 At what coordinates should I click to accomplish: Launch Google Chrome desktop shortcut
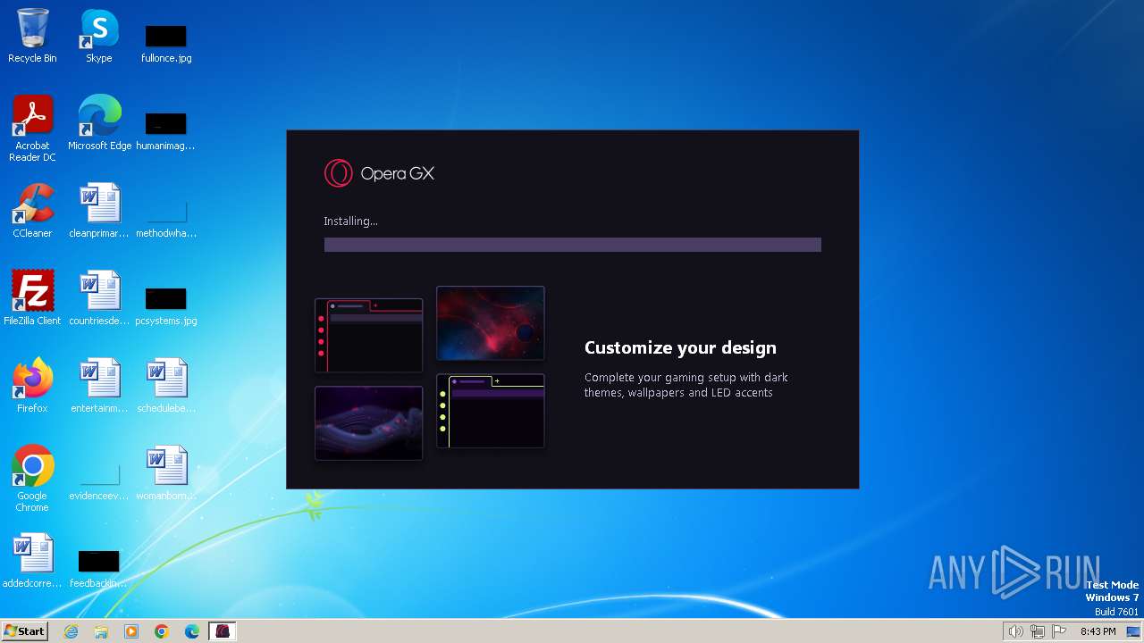(x=32, y=479)
